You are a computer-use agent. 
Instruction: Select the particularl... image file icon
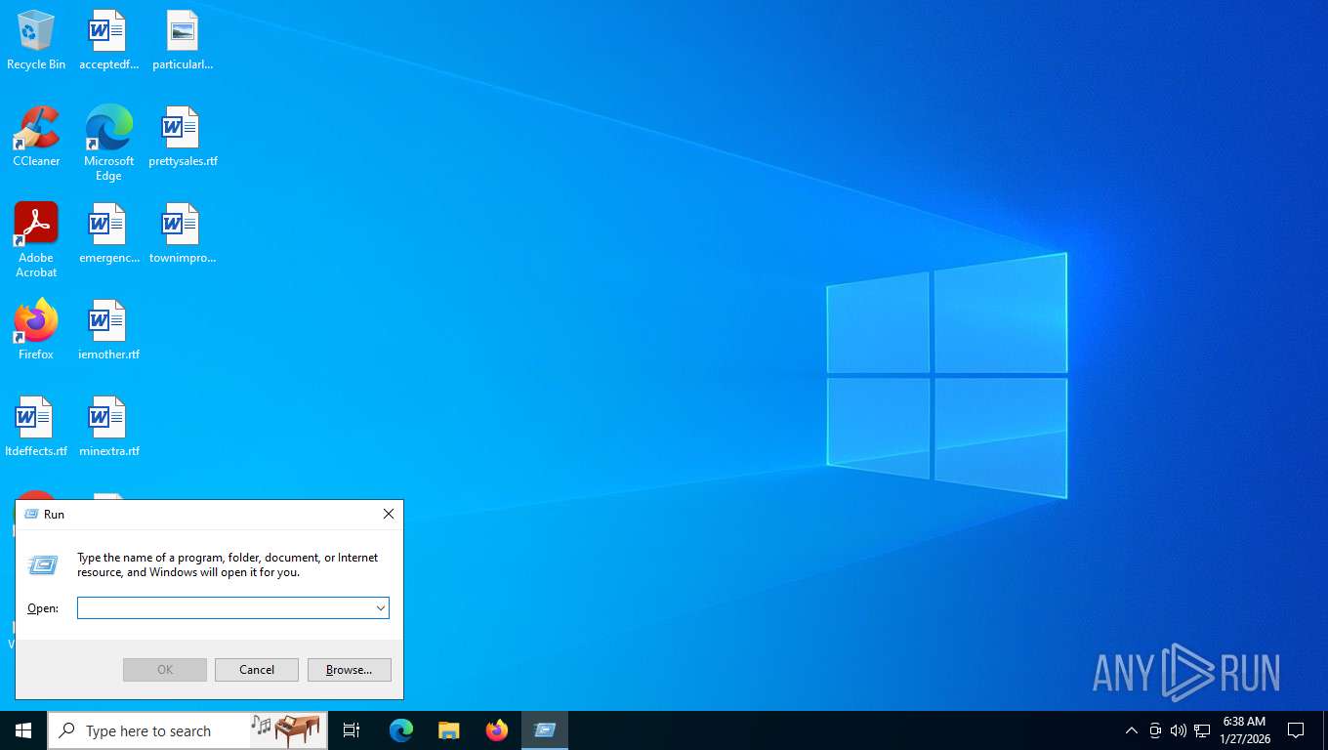pyautogui.click(x=183, y=40)
